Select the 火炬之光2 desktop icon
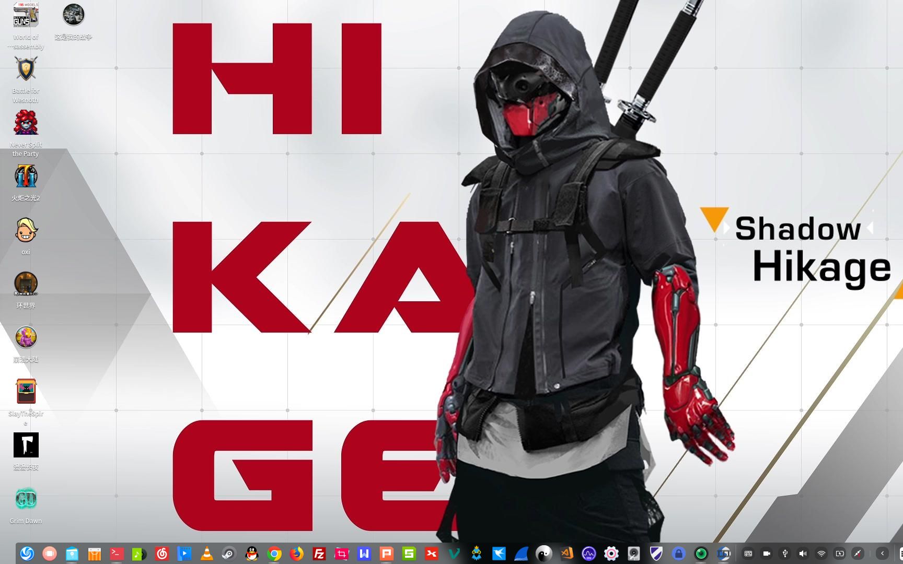The height and width of the screenshot is (564, 903). coord(26,183)
